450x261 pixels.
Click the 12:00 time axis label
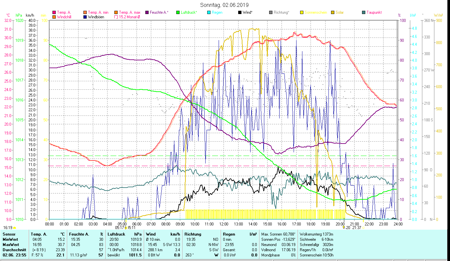pyautogui.click(x=224, y=224)
